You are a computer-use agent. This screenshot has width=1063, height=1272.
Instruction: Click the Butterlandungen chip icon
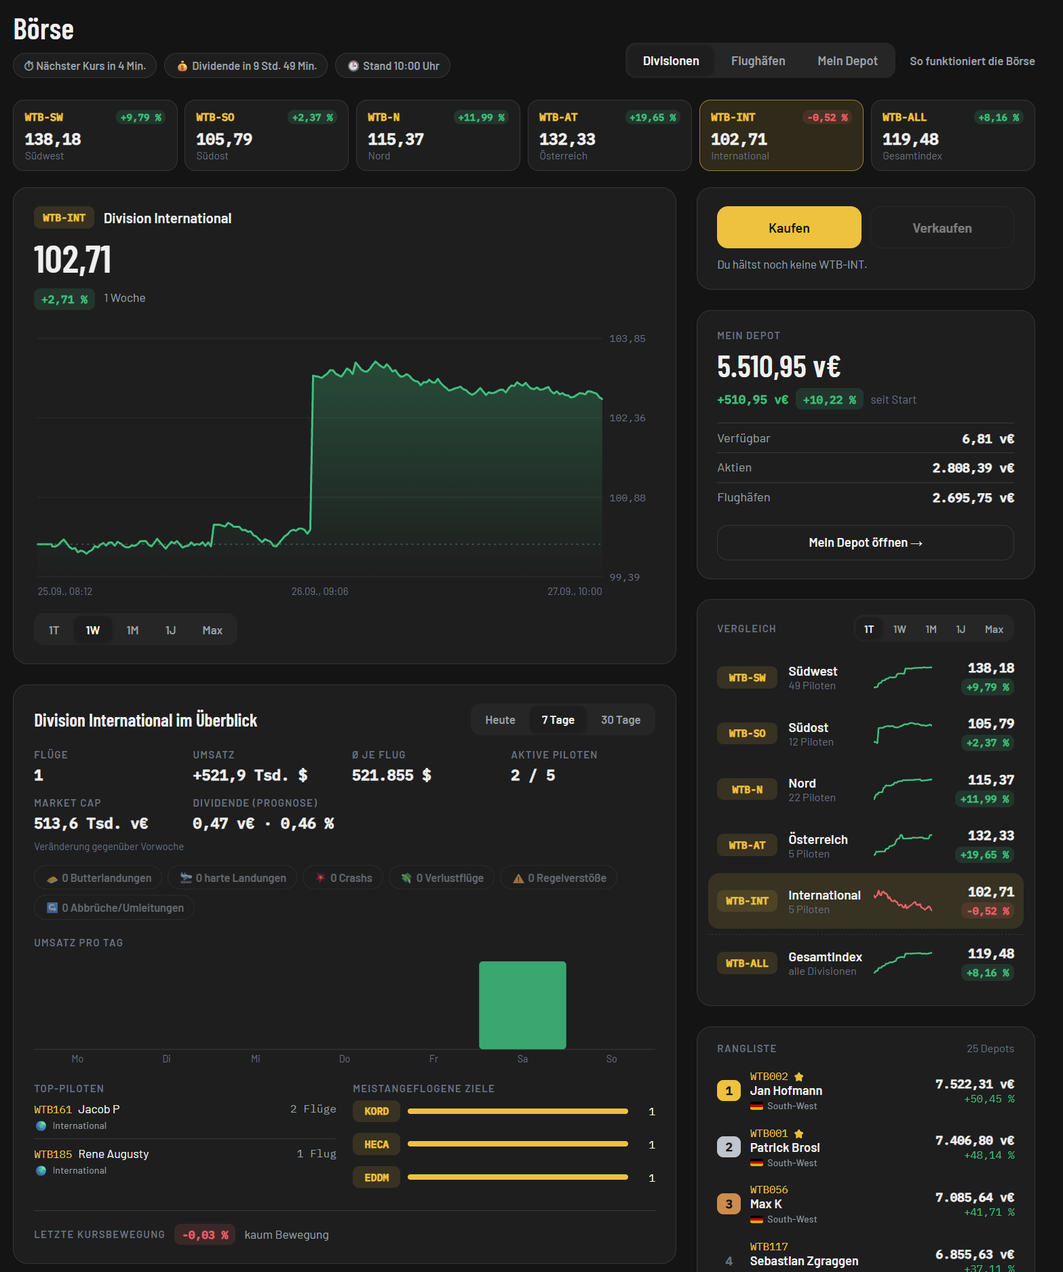coord(52,879)
